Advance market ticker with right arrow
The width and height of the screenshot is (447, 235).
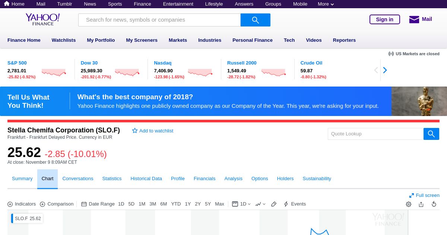point(385,70)
